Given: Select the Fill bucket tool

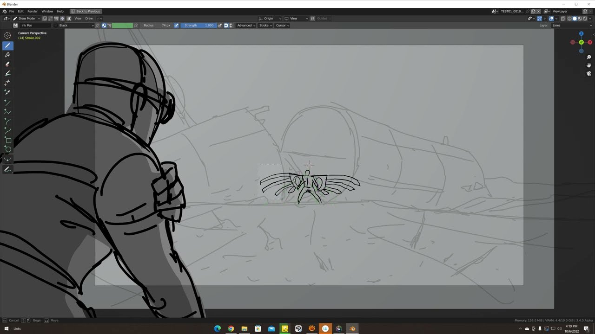Looking at the screenshot, I should point(7,55).
